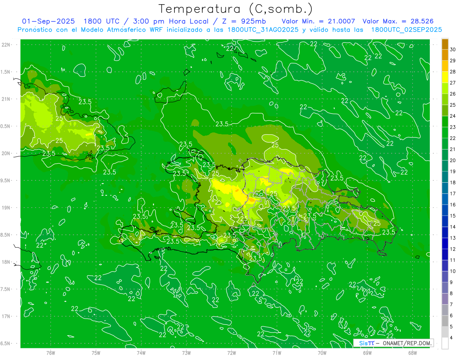
Task: Click the '20N' latitude axis label
Action: [6, 153]
